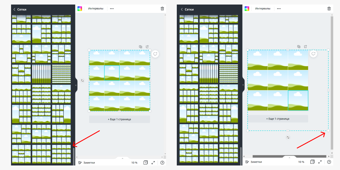Viewport: 340px width, 170px height.
Task: Click the duplicate page icon in the right editor
Action: [299, 46]
